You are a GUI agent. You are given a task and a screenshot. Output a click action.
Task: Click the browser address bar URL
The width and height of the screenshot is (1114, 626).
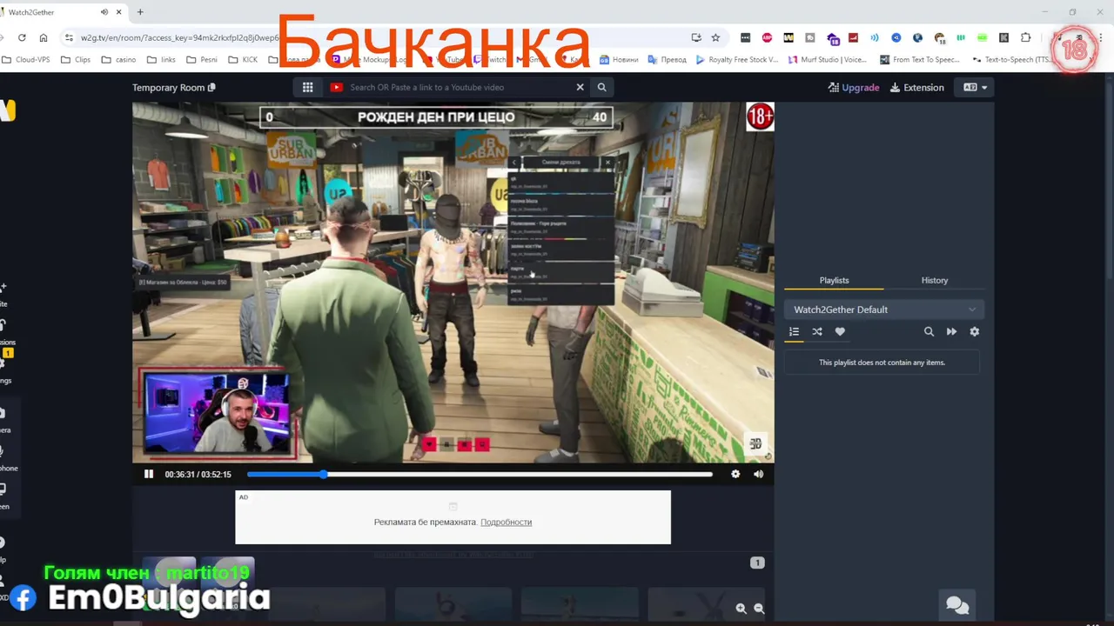pyautogui.click(x=179, y=37)
